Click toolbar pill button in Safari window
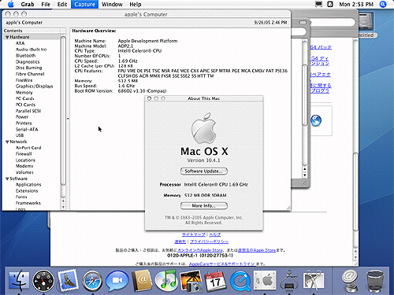Image resolution: width=394 pixels, height=295 pixels. [x=303, y=22]
